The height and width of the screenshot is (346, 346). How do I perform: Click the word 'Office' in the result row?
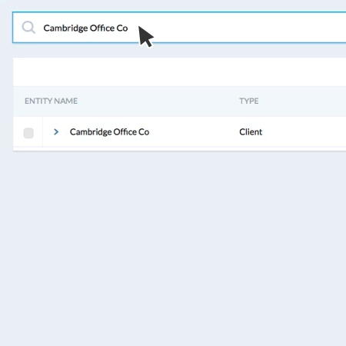click(125, 132)
